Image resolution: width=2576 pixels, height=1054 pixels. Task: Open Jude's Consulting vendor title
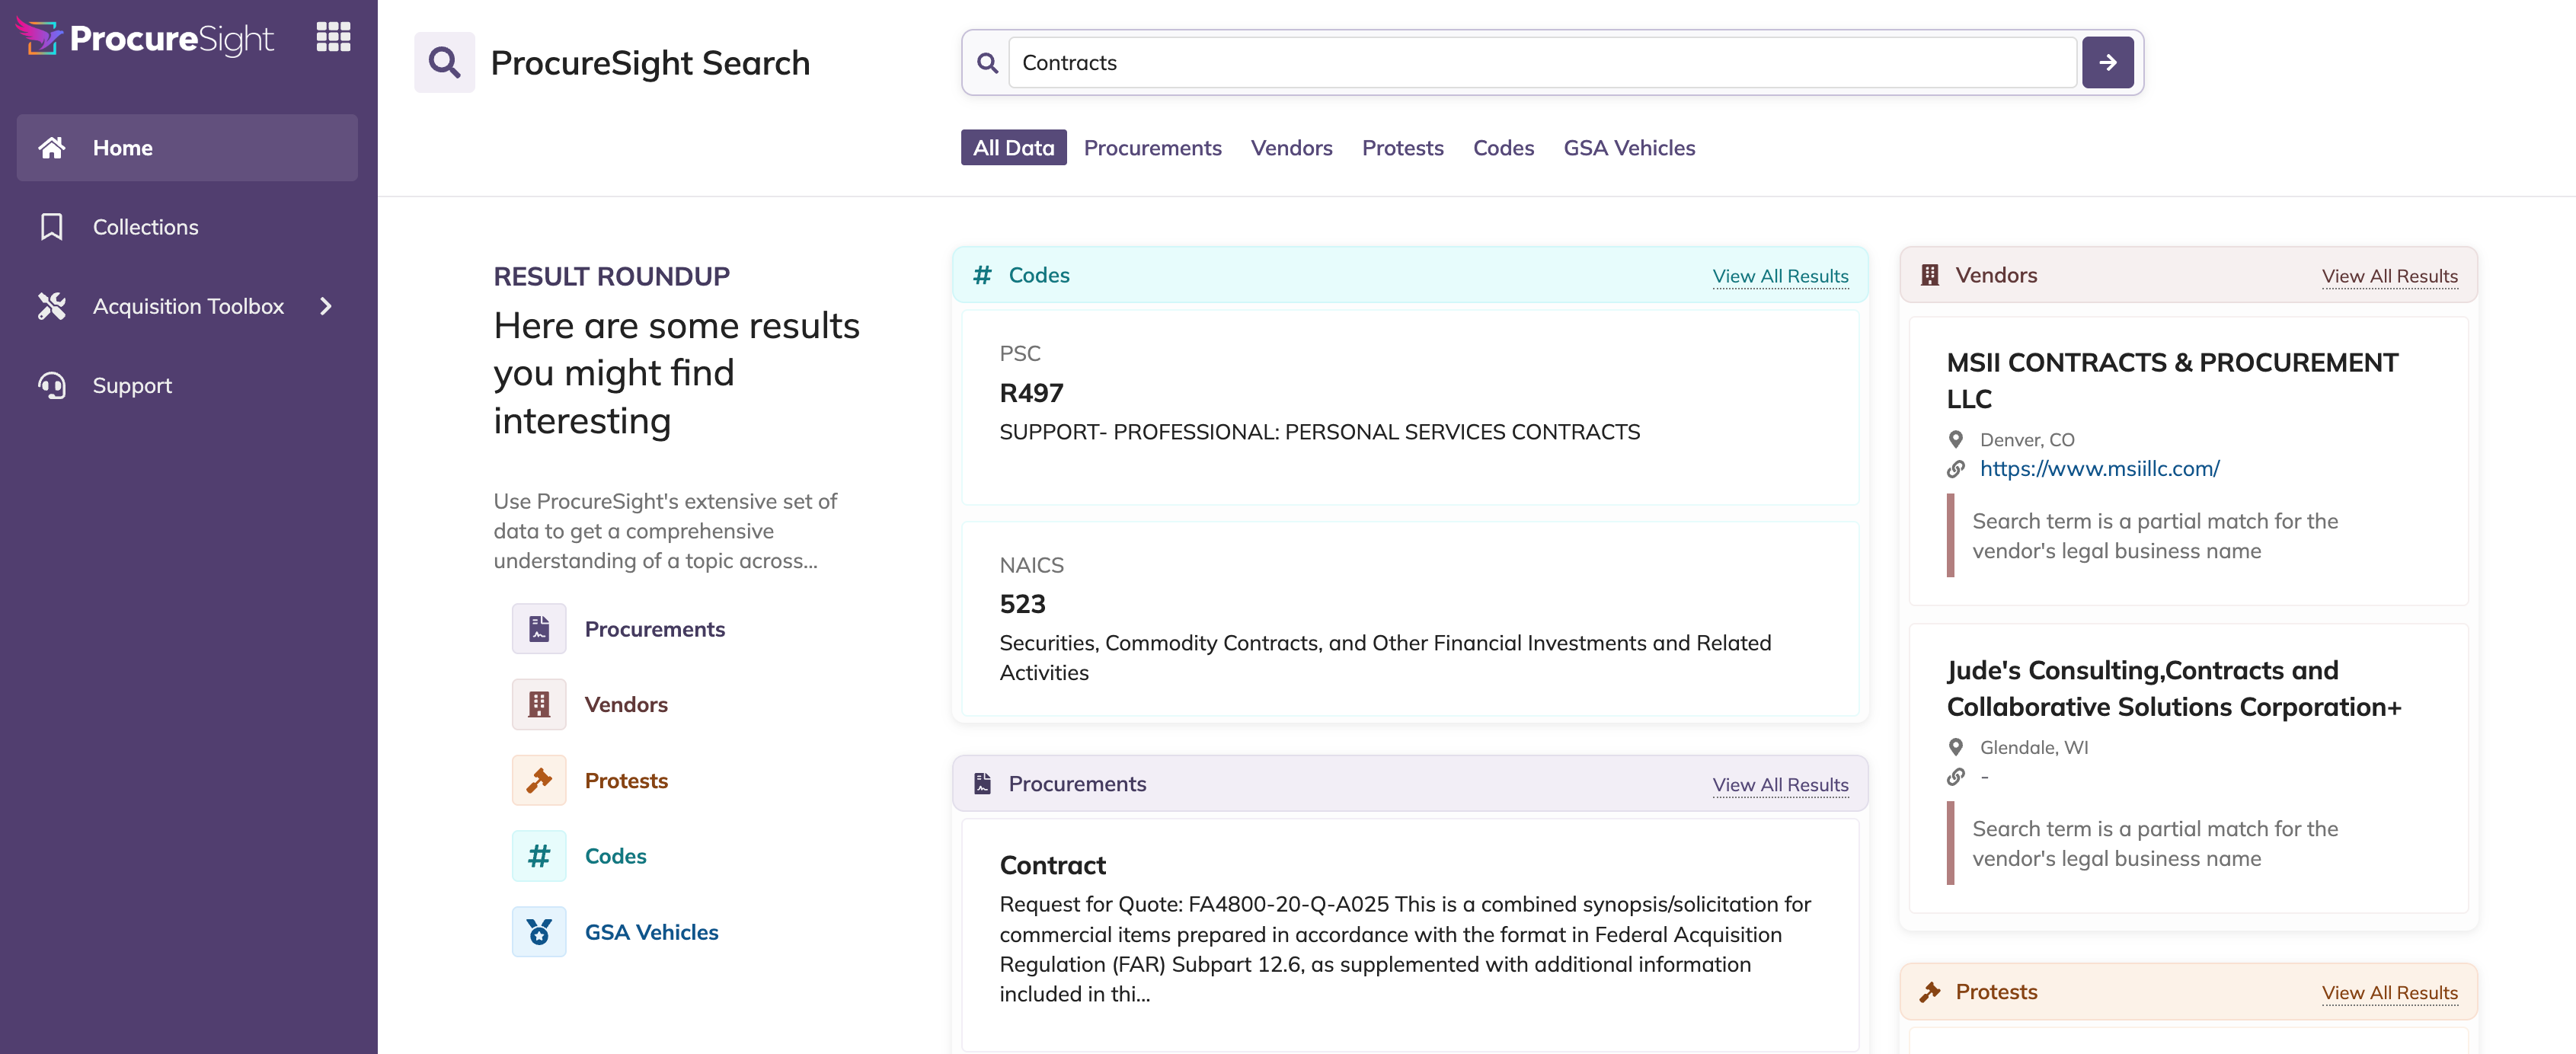pos(2173,689)
